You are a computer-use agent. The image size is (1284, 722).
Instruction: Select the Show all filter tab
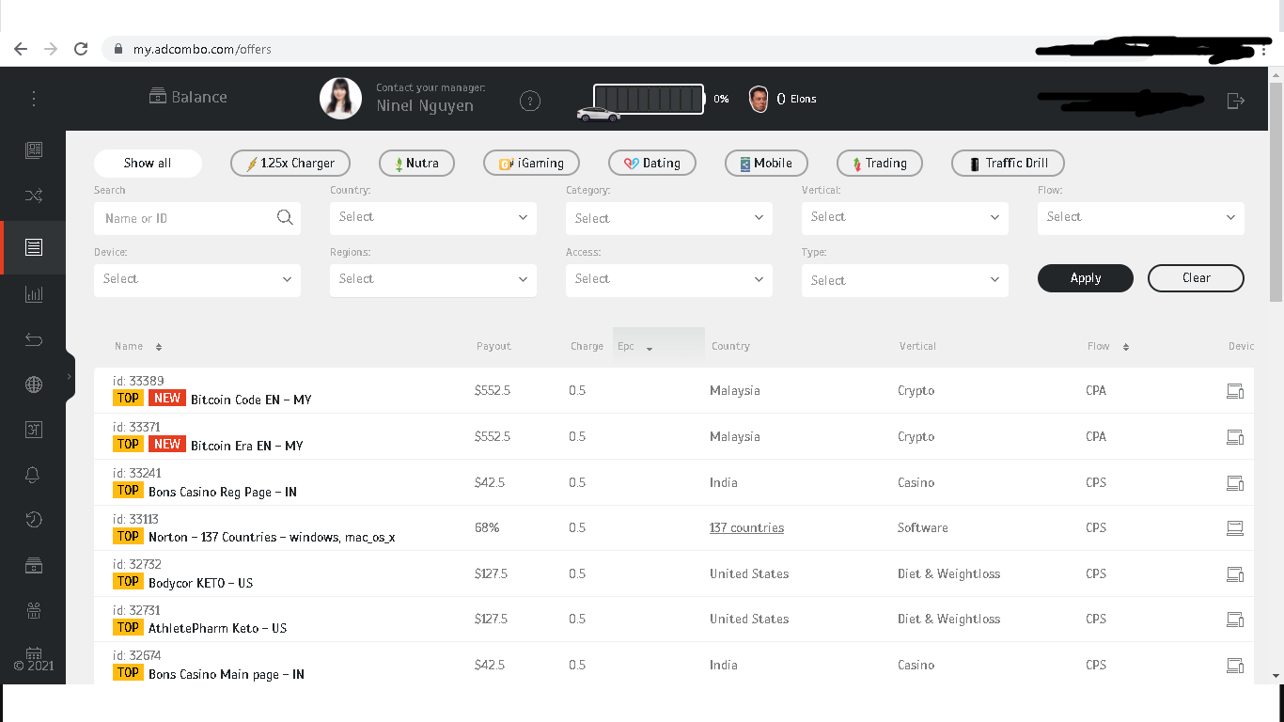[148, 164]
